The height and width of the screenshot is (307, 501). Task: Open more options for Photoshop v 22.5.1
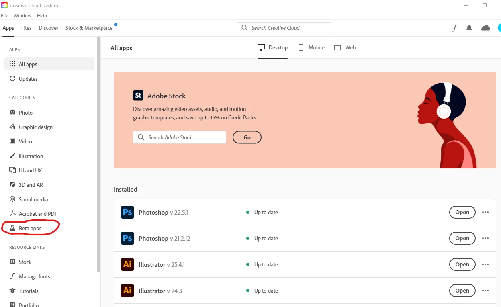click(485, 212)
